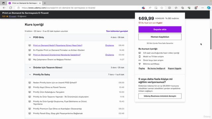The height and width of the screenshot is (119, 212).
Task: Open immersive reader icon
Action: tap(156, 8)
